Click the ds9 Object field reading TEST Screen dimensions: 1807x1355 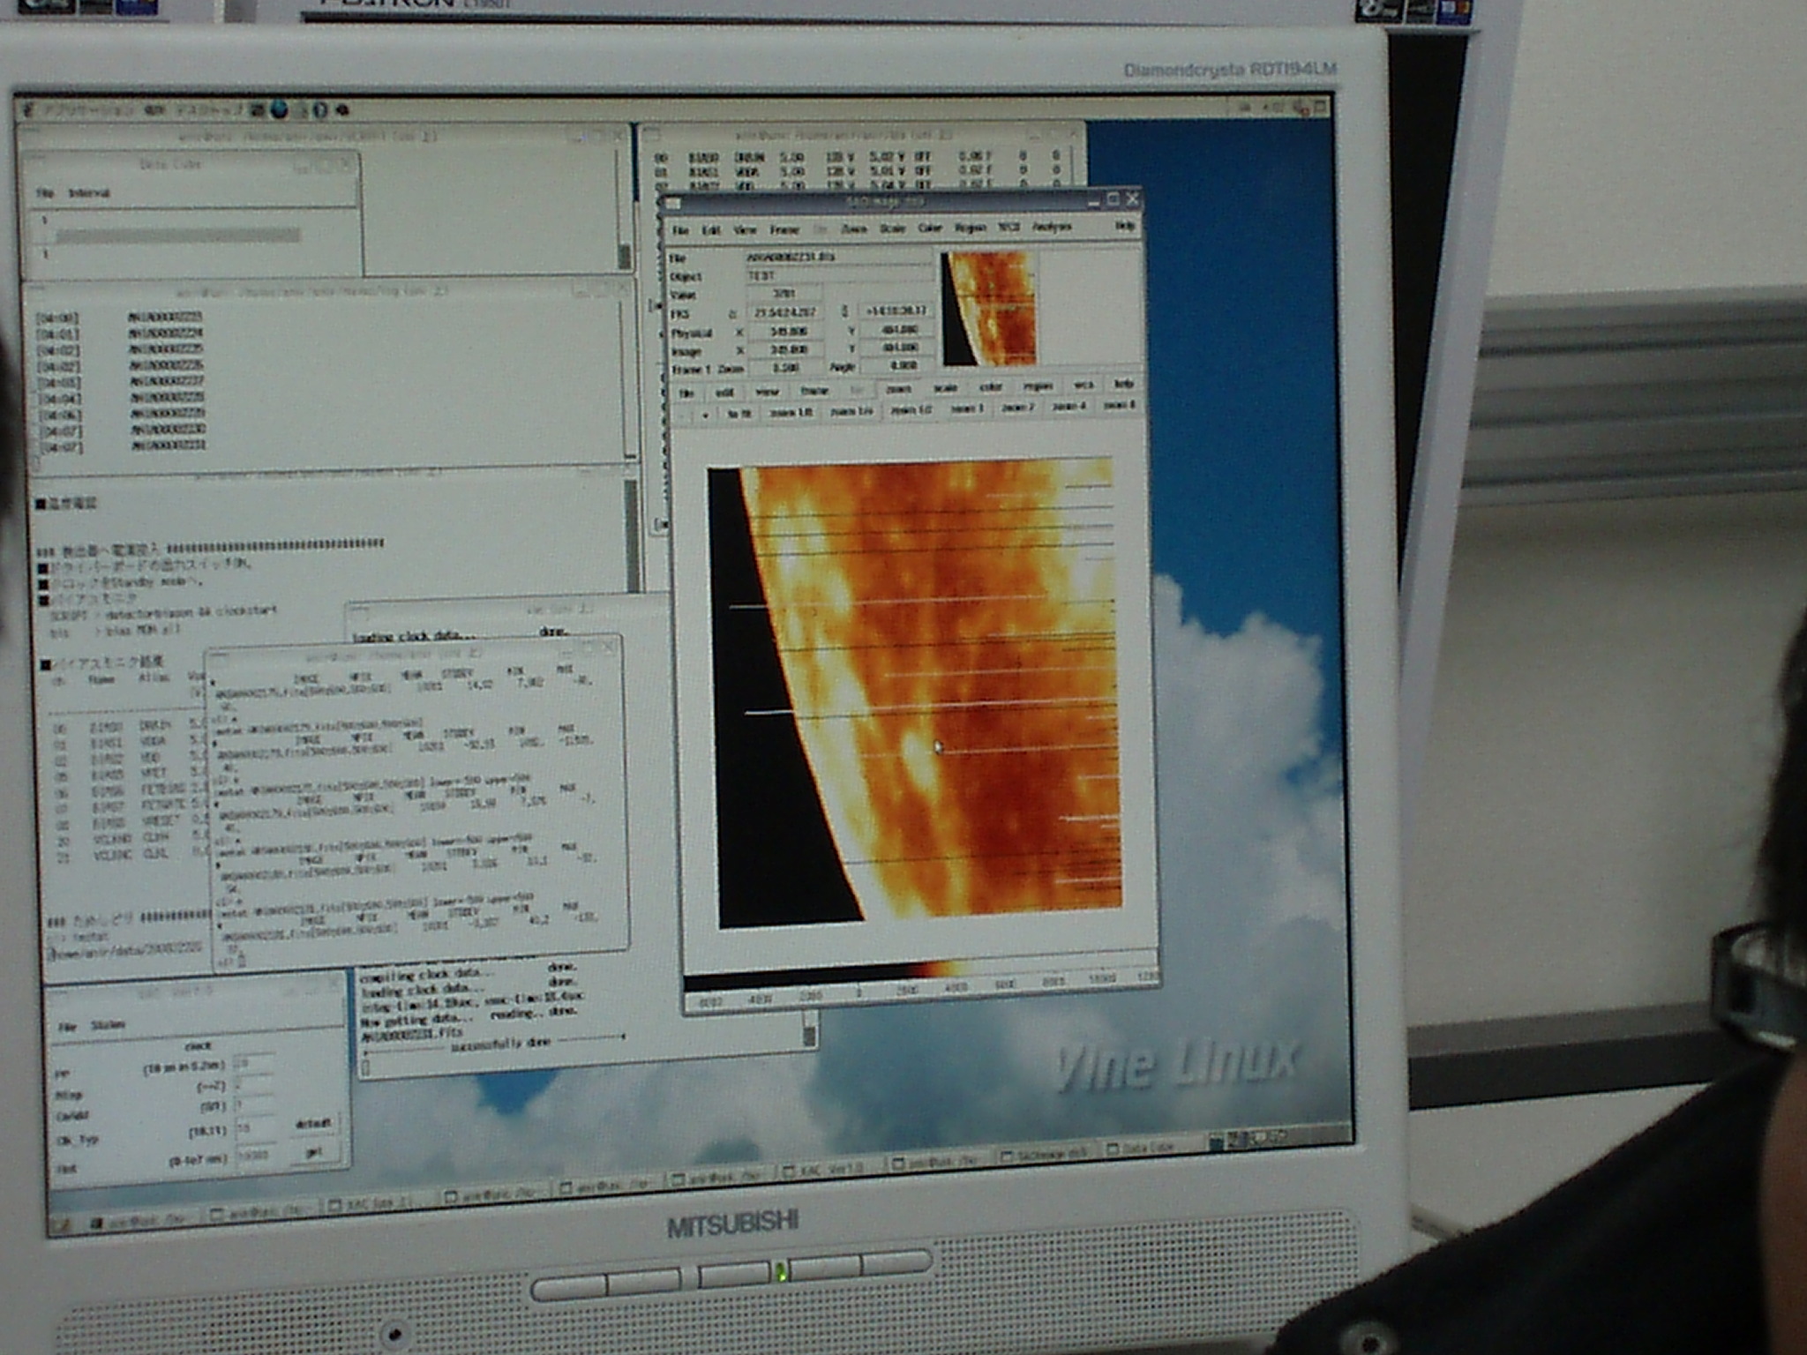[838, 275]
